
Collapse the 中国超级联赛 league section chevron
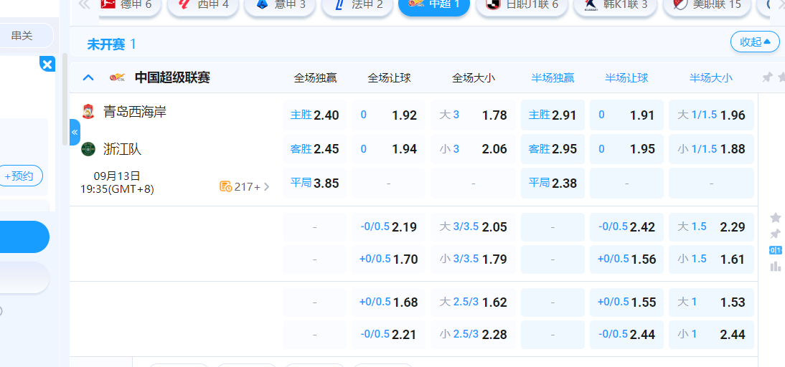(88, 77)
